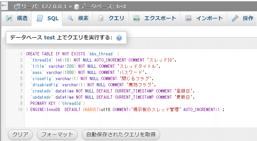Click the `bbs_thread` table name in line 1

[x=101, y=54]
